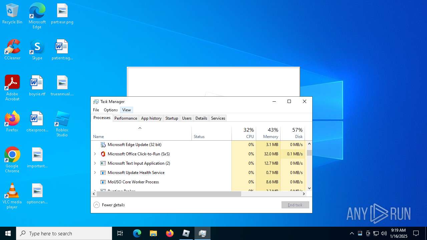Switch to the Services tab
Image resolution: width=427 pixels, height=240 pixels.
point(218,118)
